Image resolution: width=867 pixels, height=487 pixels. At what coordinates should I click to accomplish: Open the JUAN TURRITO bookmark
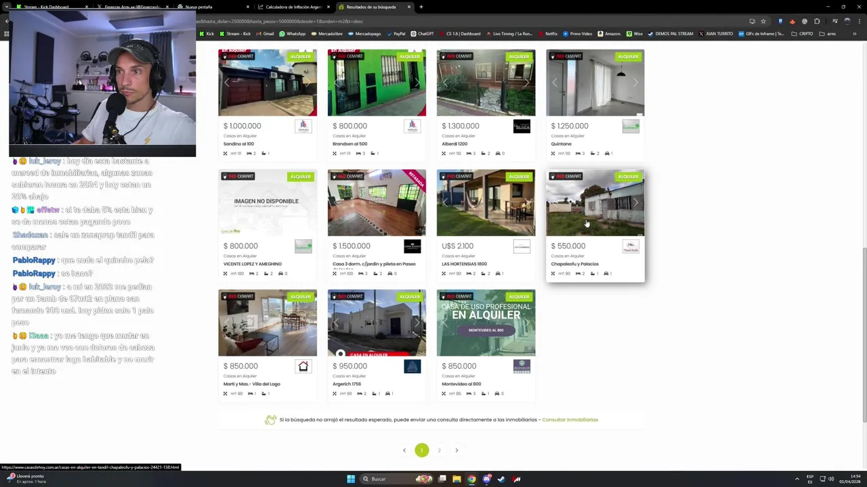[715, 34]
